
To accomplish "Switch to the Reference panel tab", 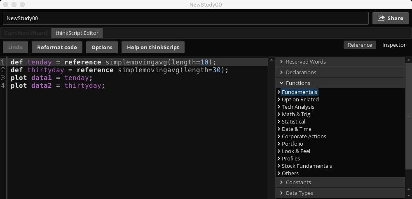I will (x=360, y=45).
